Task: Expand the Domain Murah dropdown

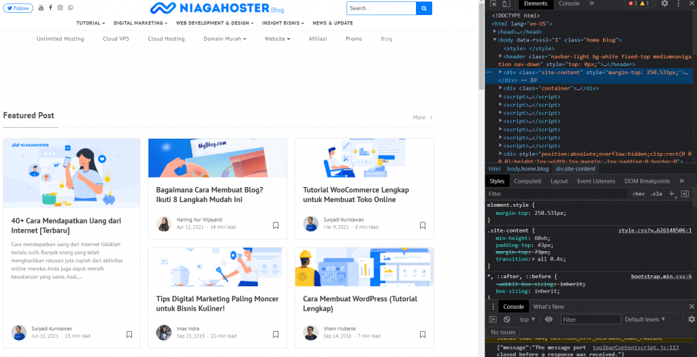Action: (225, 39)
